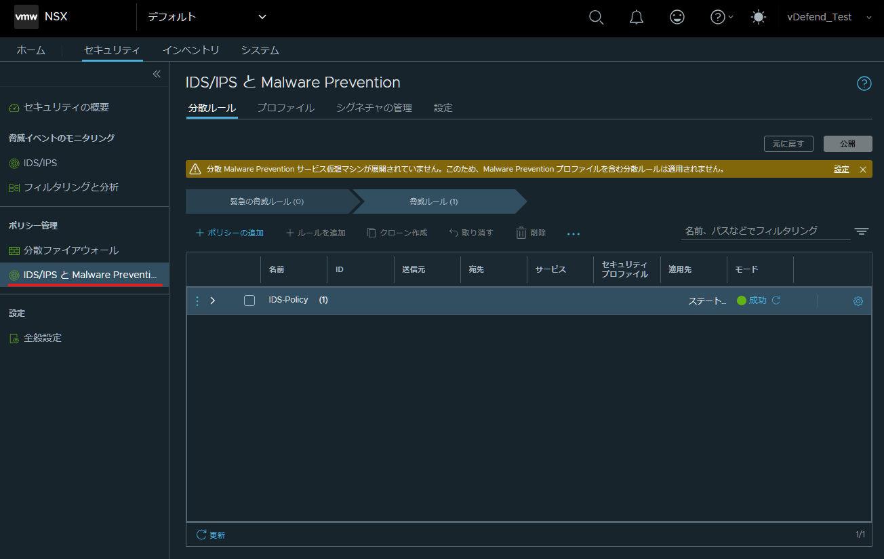Click ポリシーの追加 add policy
Image resolution: width=884 pixels, height=559 pixels.
pyautogui.click(x=230, y=233)
